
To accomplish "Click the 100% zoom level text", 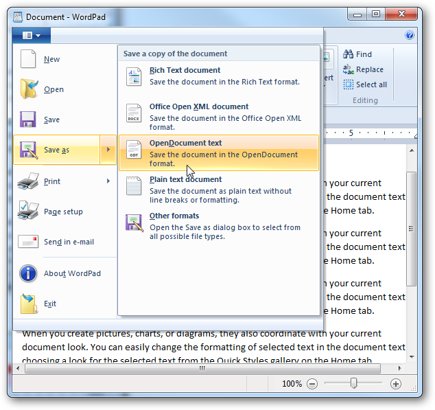I will (x=292, y=384).
